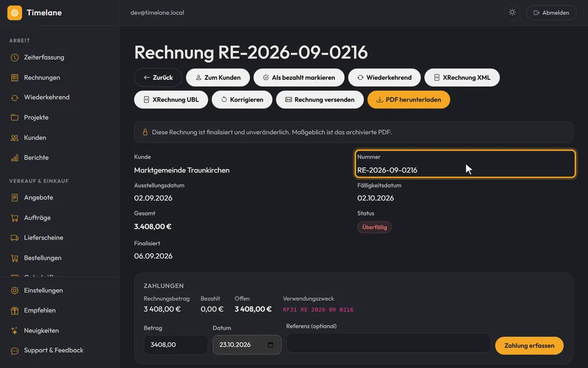Image resolution: width=588 pixels, height=368 pixels.
Task: Download XRechnung UBL file
Action: (x=171, y=100)
